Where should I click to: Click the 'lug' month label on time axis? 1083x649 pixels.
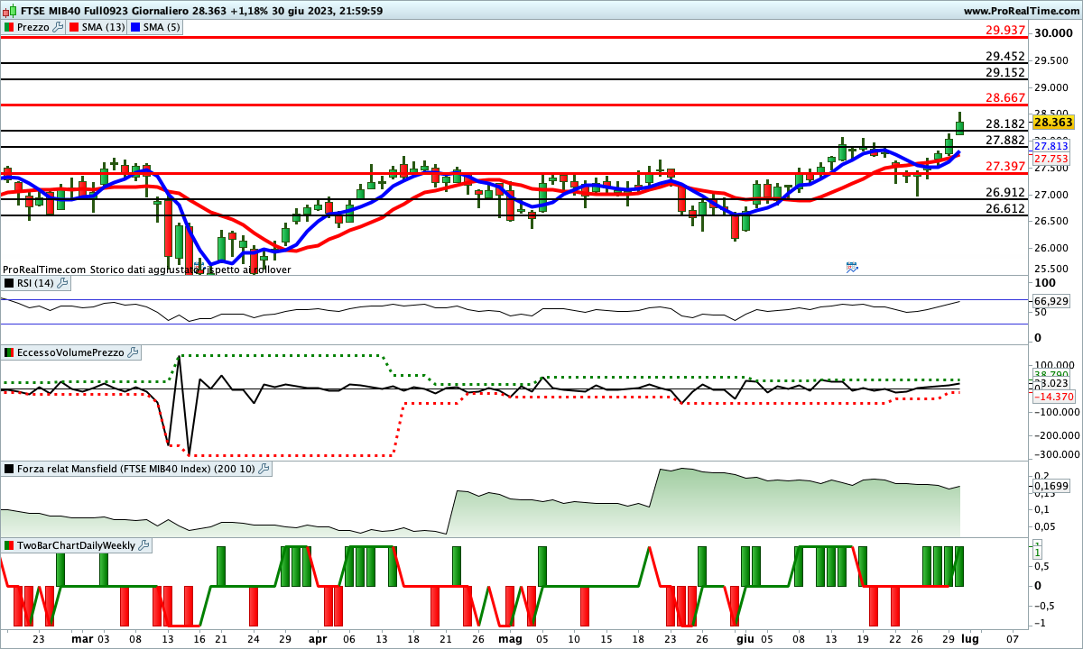tap(969, 639)
